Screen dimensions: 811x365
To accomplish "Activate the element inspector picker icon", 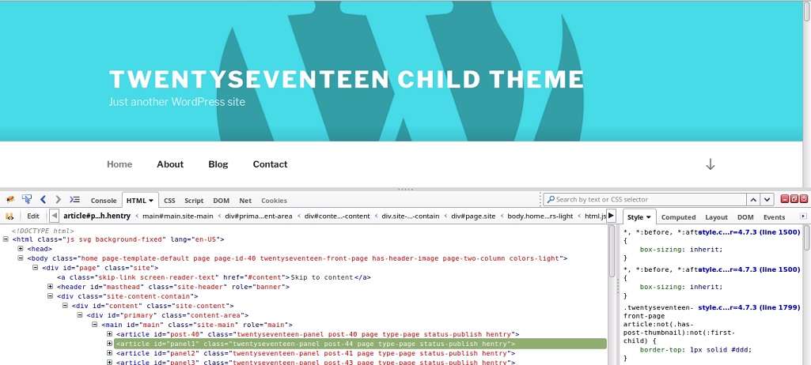I will point(26,200).
